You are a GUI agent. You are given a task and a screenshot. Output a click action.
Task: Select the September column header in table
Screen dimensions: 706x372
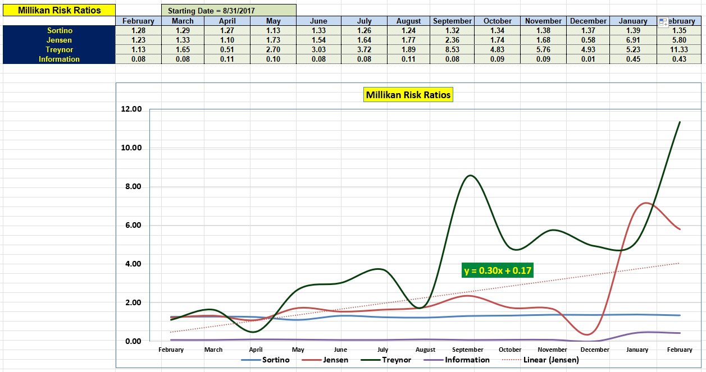tap(453, 21)
